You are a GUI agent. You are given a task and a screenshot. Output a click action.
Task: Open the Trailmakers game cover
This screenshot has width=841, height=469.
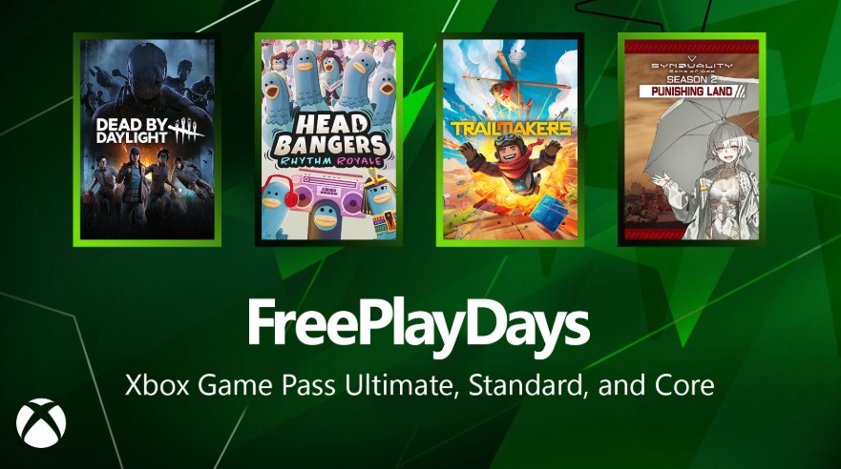click(510, 140)
